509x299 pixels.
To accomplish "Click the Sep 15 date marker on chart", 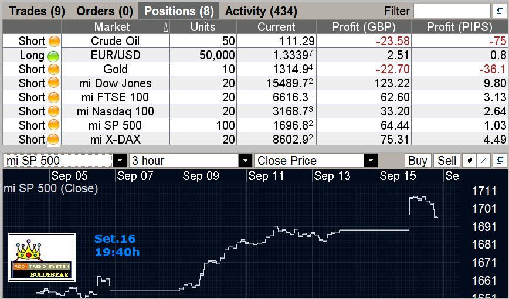I will pos(398,176).
